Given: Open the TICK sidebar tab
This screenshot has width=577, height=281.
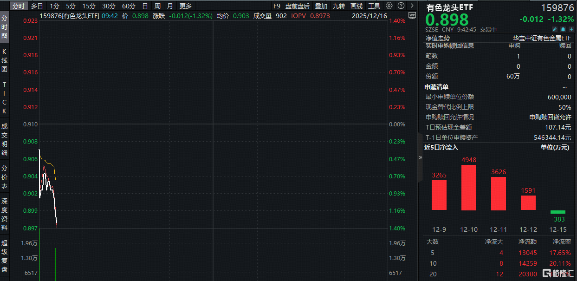Looking at the screenshot, I should point(4,98).
